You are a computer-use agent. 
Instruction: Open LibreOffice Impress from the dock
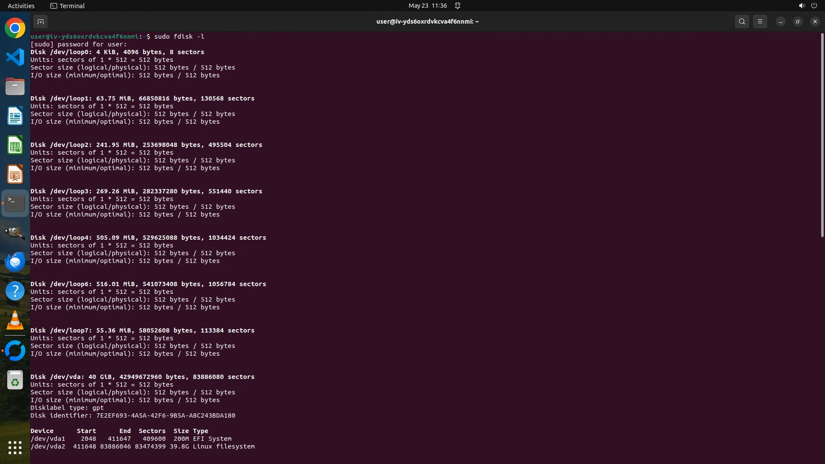(x=15, y=174)
